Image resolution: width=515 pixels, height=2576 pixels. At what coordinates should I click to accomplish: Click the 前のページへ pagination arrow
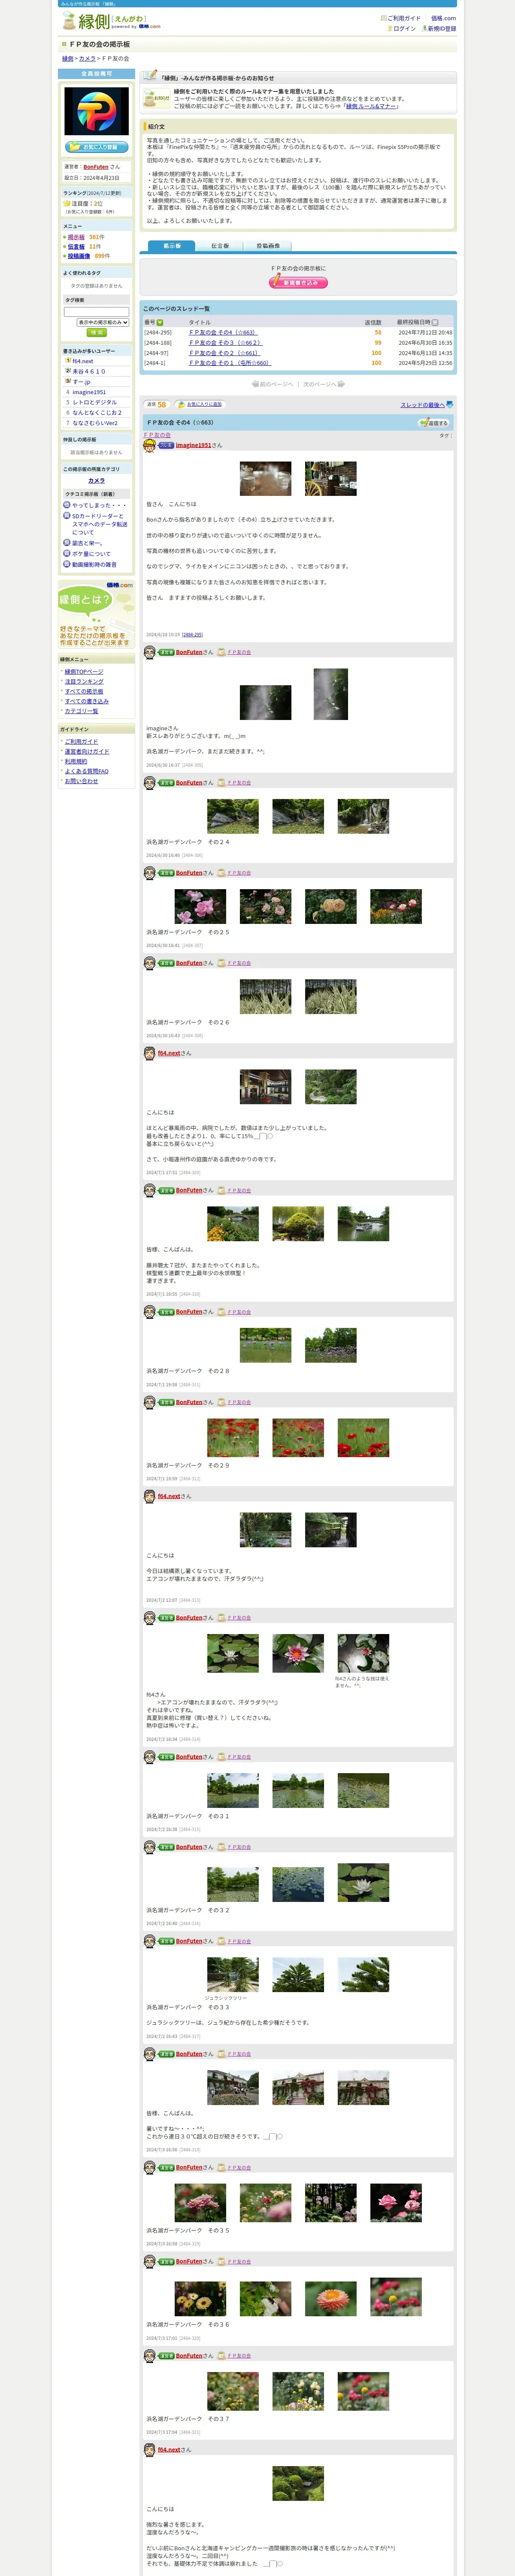273,384
